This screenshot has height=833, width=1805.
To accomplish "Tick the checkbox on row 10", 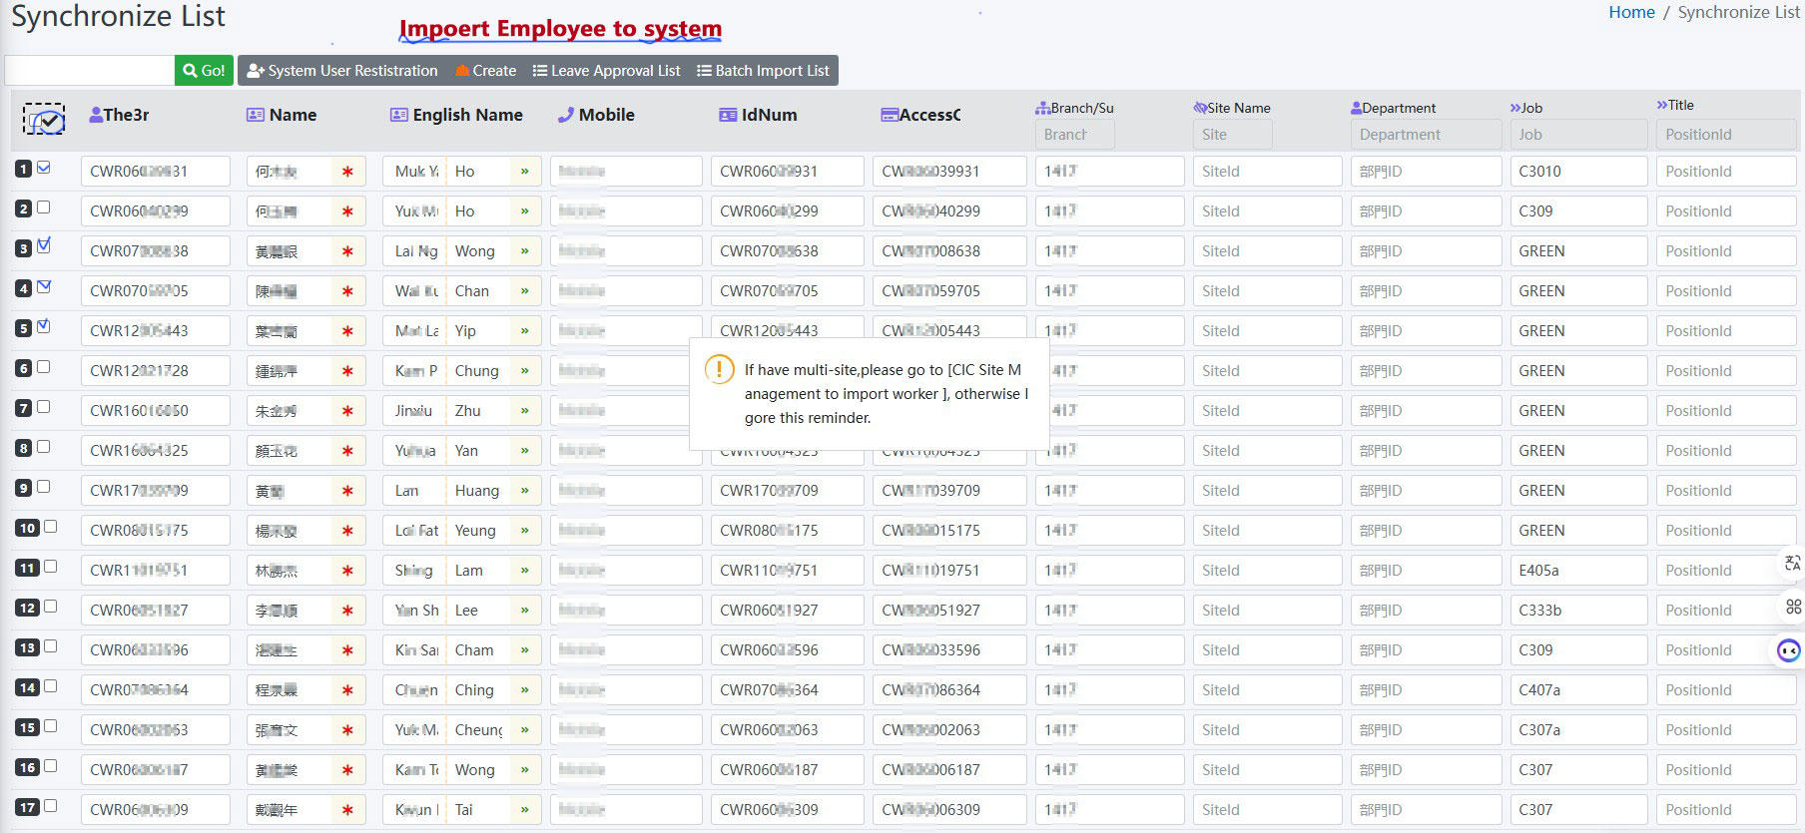I will click(x=50, y=527).
